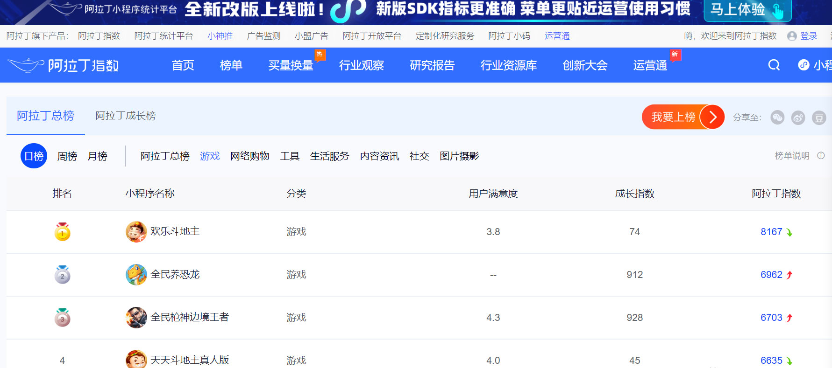Filter by 生活服务 category
Image resolution: width=832 pixels, height=368 pixels.
(330, 156)
